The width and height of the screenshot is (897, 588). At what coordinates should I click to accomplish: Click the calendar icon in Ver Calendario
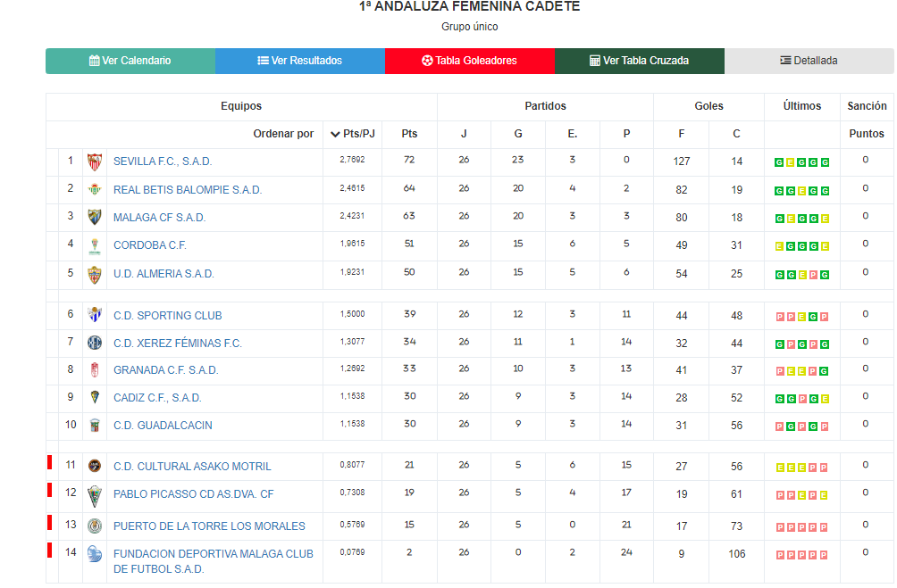pyautogui.click(x=95, y=61)
